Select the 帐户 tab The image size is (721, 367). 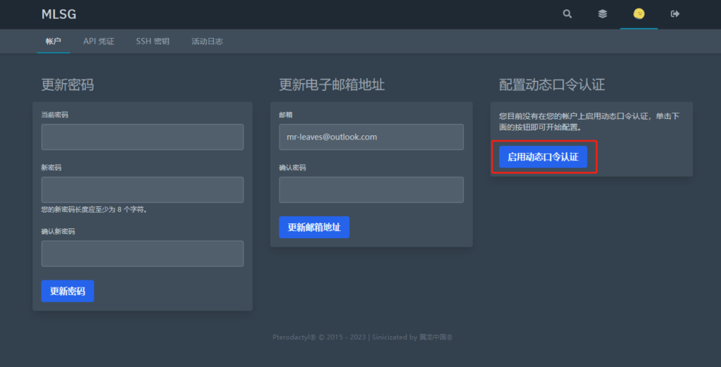54,42
